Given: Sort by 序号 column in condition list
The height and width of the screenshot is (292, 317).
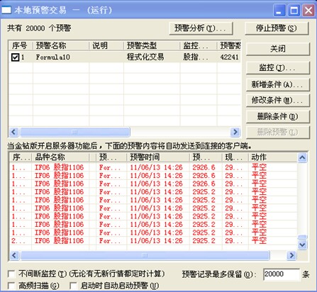Looking at the screenshot, I should pyautogui.click(x=21, y=45).
